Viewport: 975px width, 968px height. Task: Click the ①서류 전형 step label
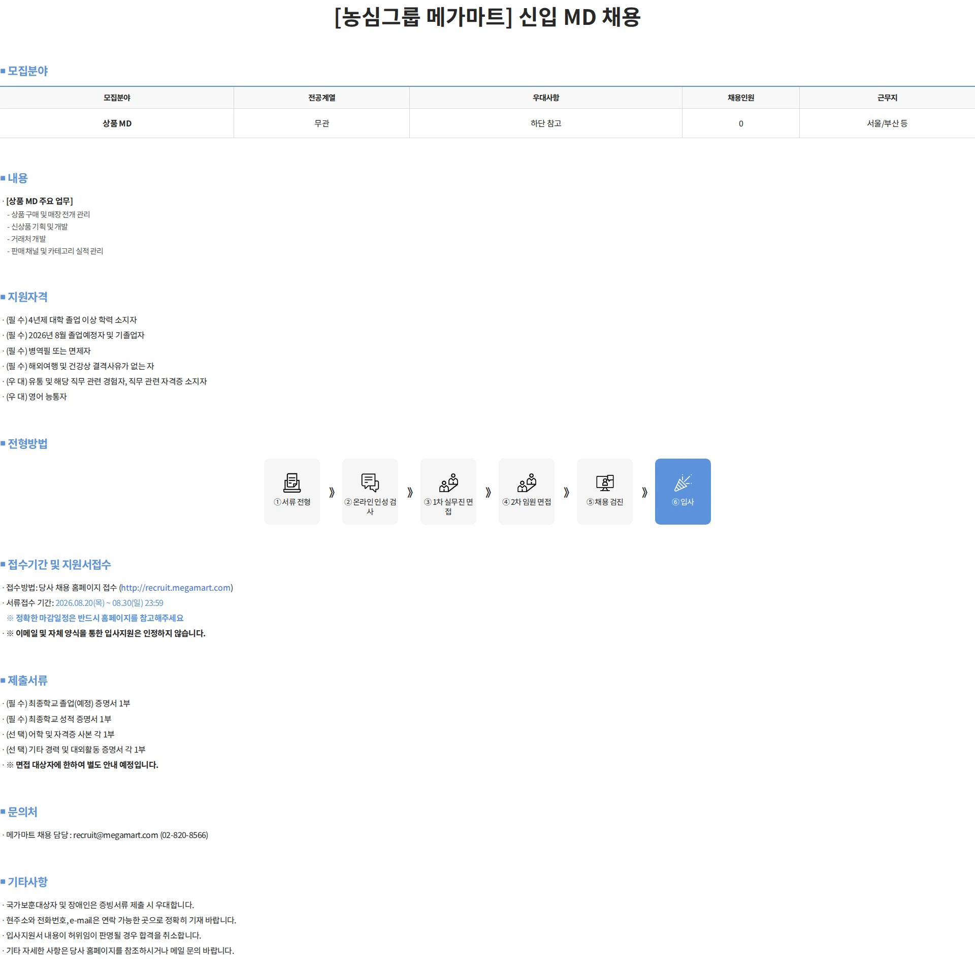tap(292, 502)
